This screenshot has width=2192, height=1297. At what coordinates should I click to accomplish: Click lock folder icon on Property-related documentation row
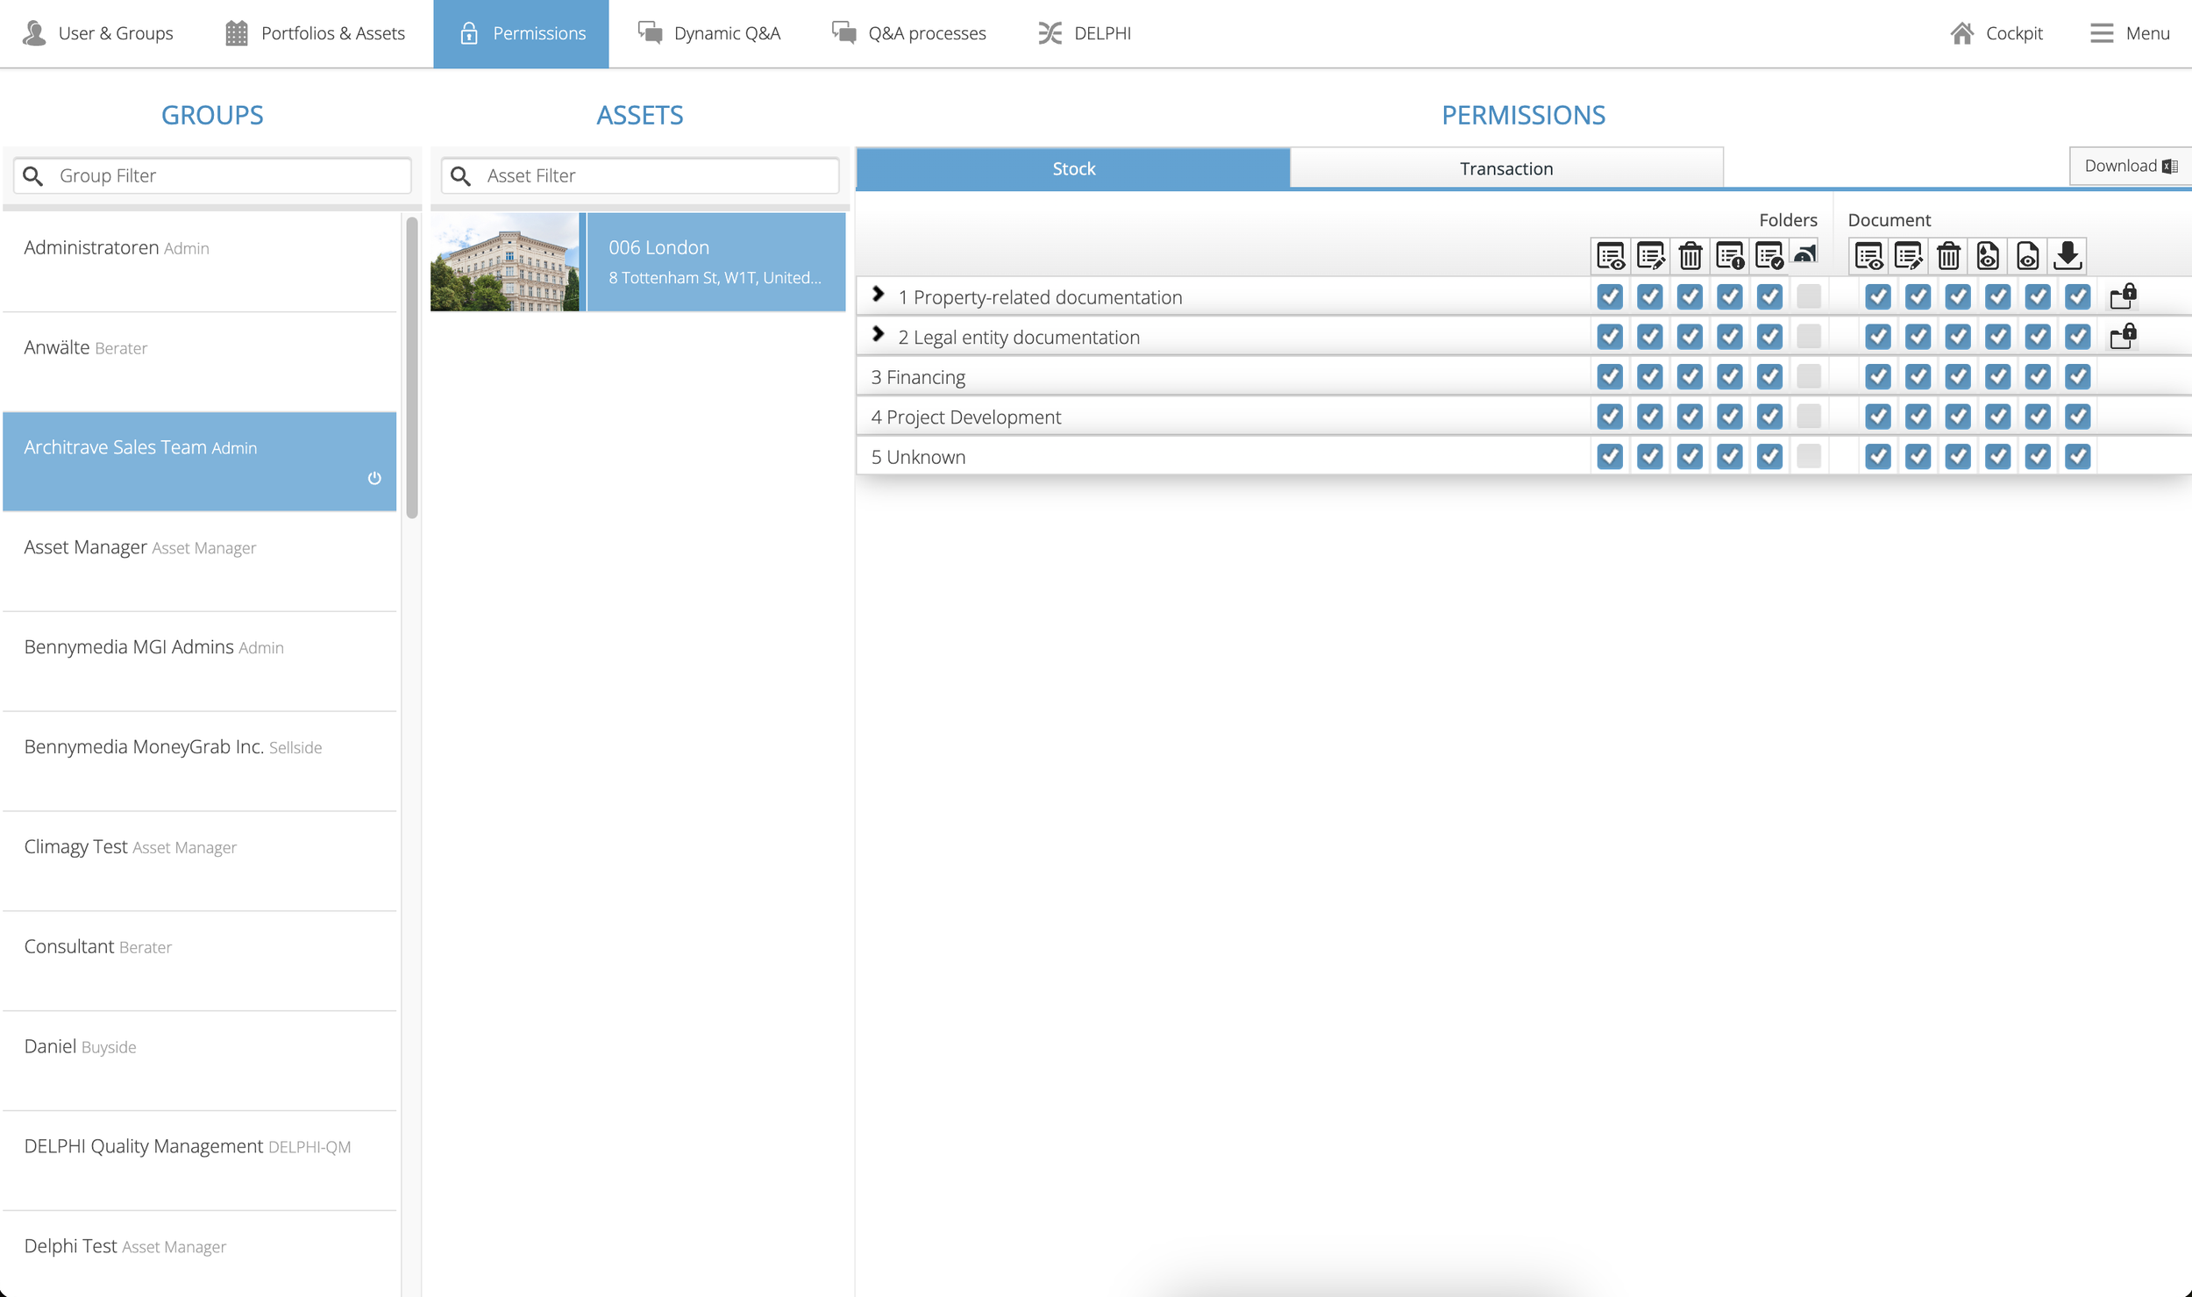pyautogui.click(x=2122, y=296)
